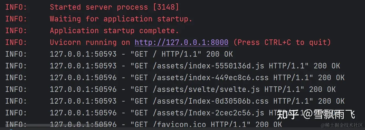
Task: Click the Waiting for application startup line
Action: (99, 19)
